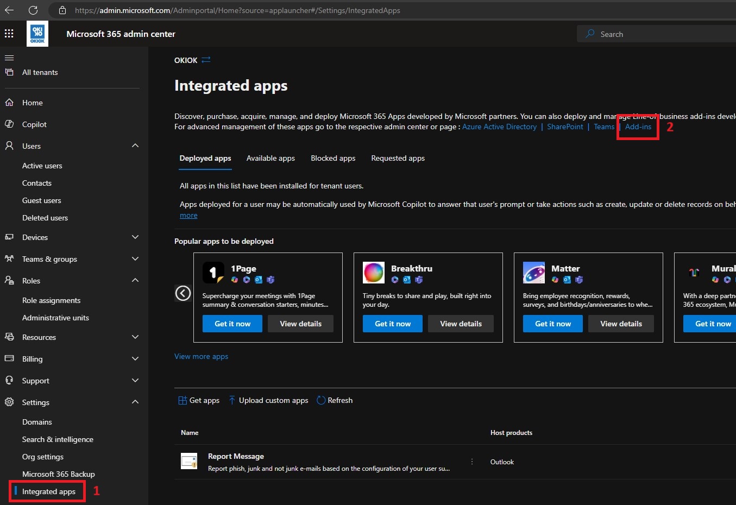Click the Support headset icon
The width and height of the screenshot is (736, 505).
(9, 381)
